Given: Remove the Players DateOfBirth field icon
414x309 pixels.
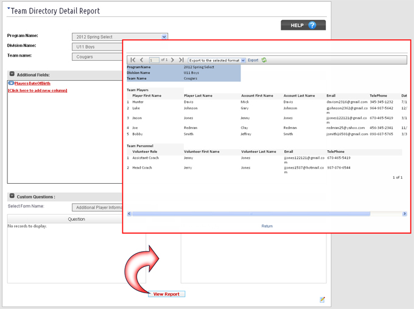Looking at the screenshot, I should [x=11, y=83].
